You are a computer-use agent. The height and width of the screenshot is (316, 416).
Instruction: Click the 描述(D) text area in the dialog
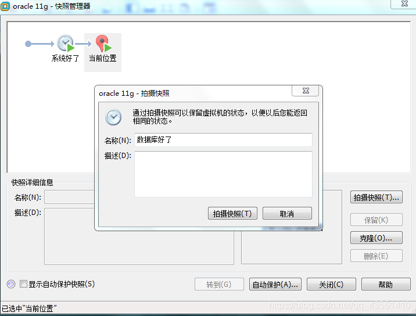[x=223, y=174]
